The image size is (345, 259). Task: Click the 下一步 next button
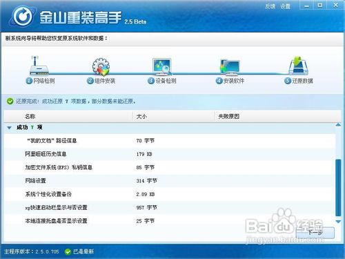pyautogui.click(x=315, y=233)
